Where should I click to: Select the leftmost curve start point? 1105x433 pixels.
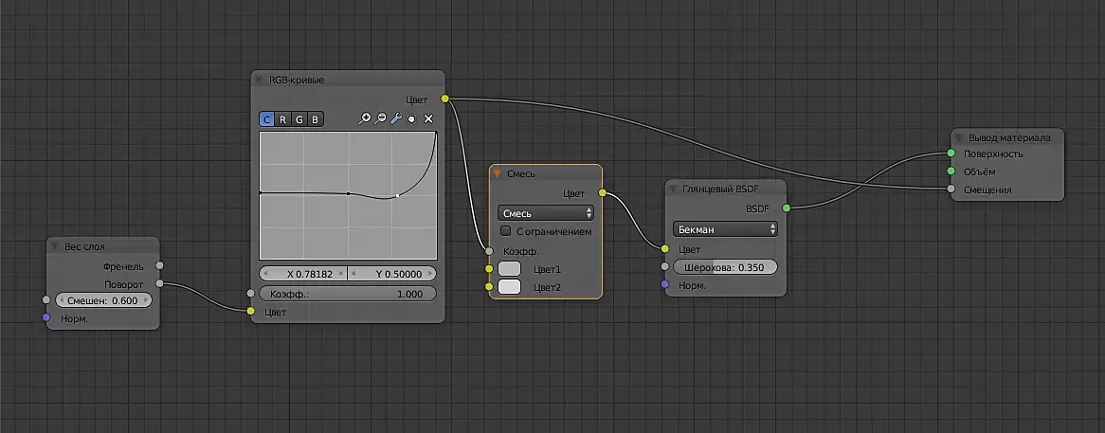(260, 192)
